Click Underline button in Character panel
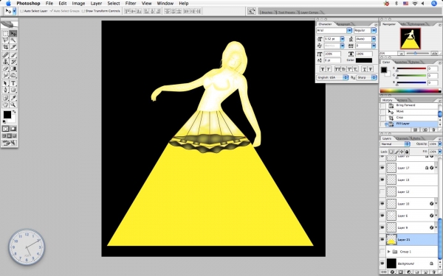 click(364, 69)
